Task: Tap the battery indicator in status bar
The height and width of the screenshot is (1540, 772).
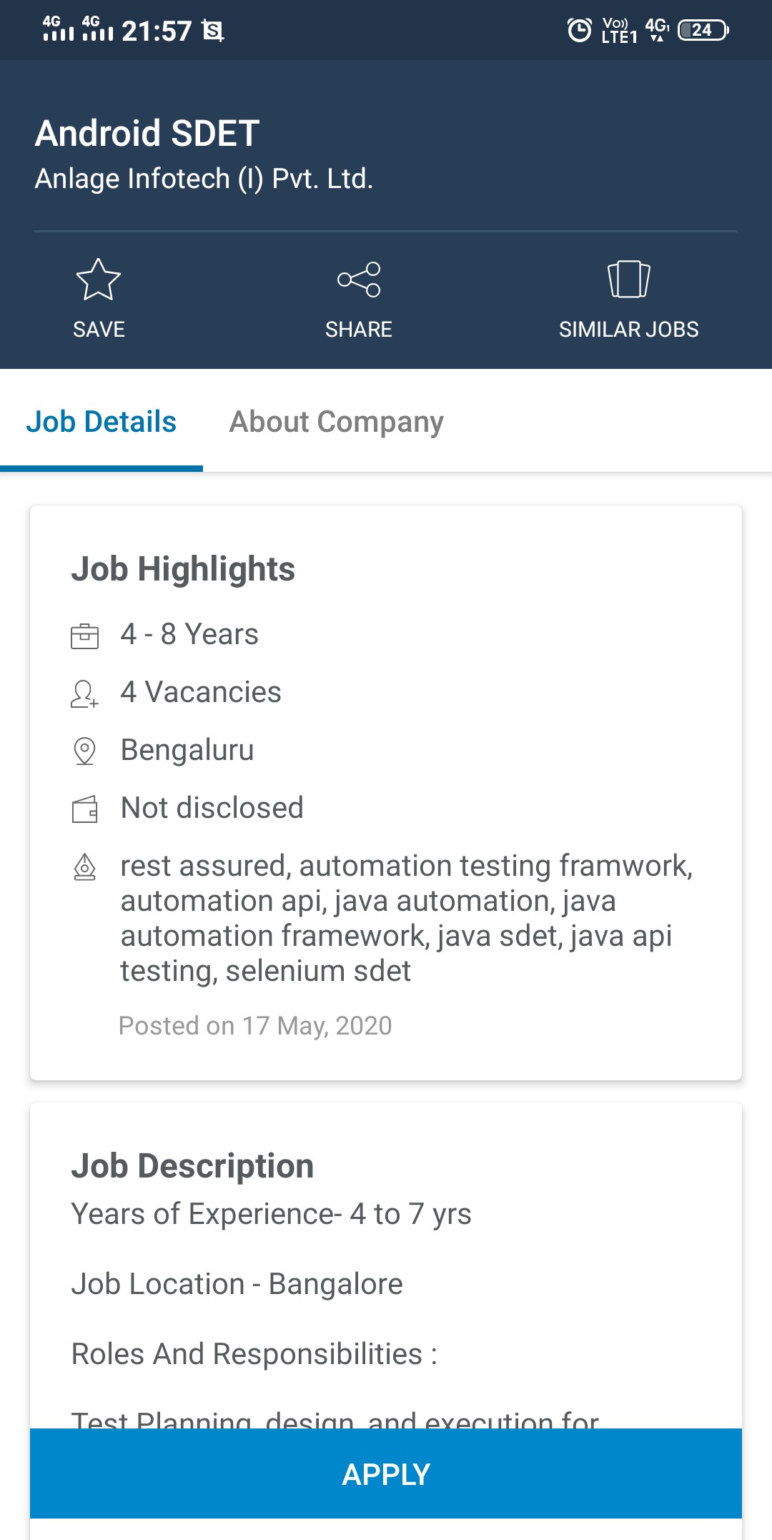Action: coord(703,30)
